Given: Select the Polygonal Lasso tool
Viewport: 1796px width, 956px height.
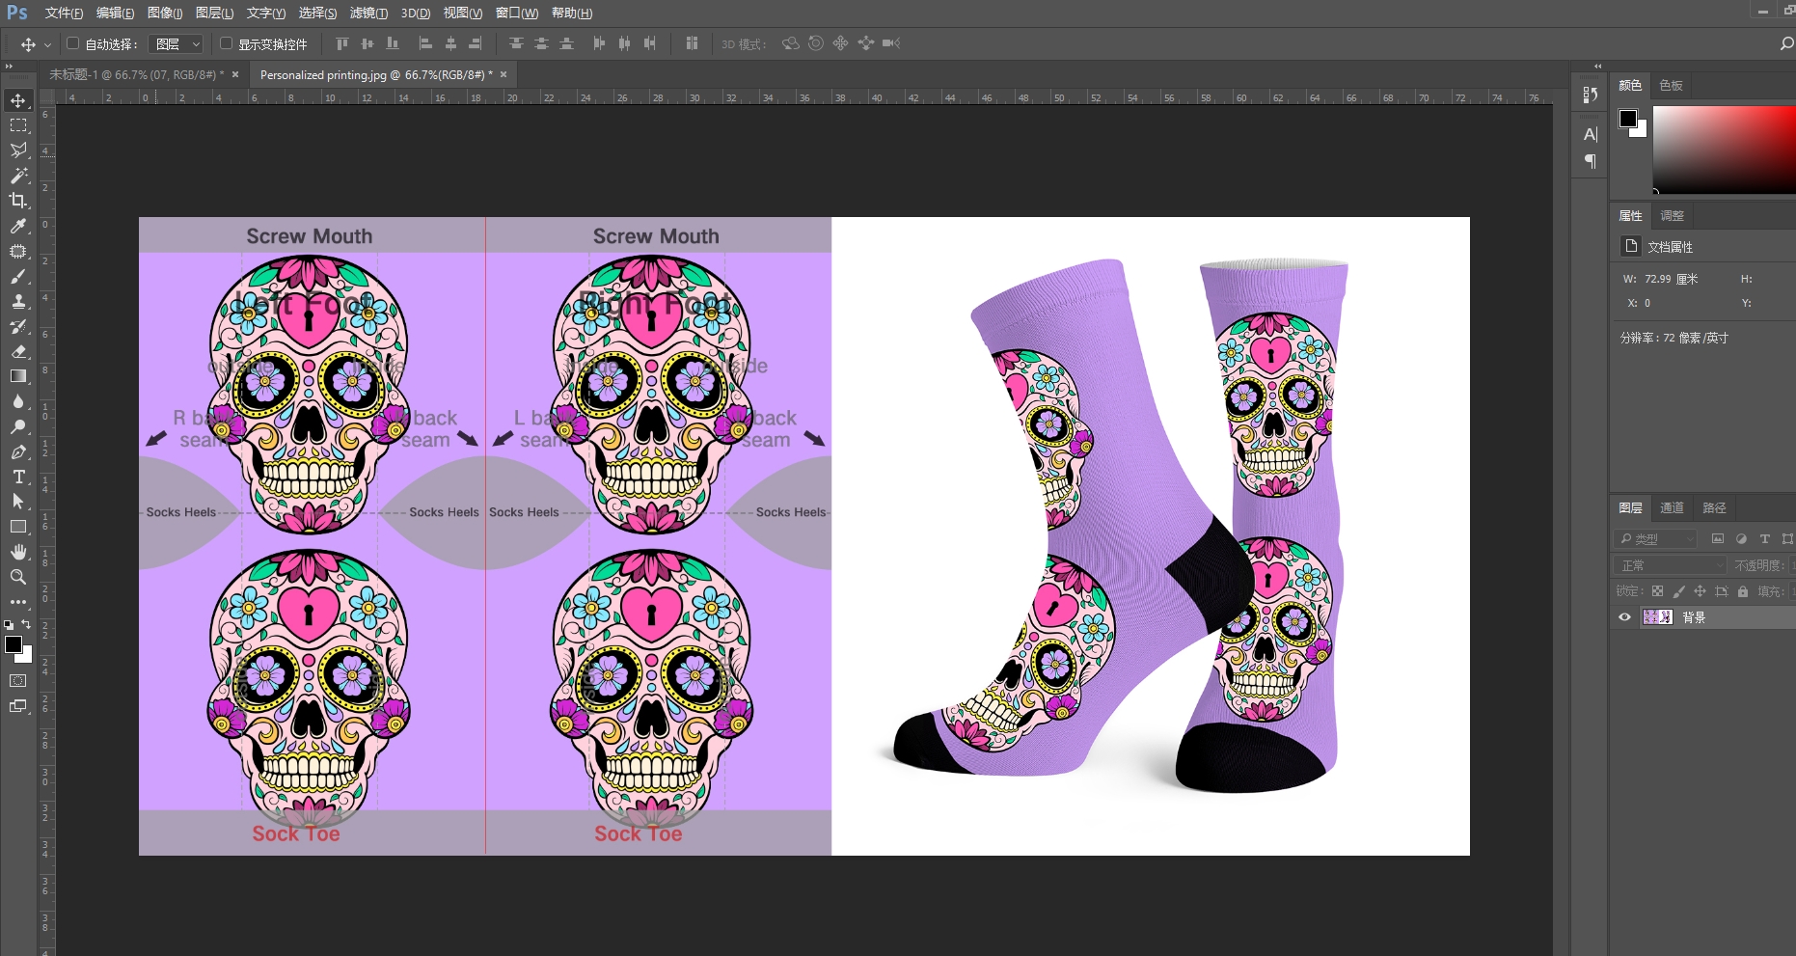Looking at the screenshot, I should click(18, 150).
